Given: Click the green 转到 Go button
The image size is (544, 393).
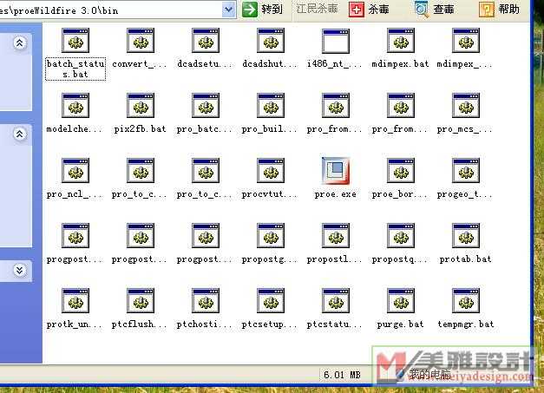Looking at the screenshot, I should tap(262, 9).
